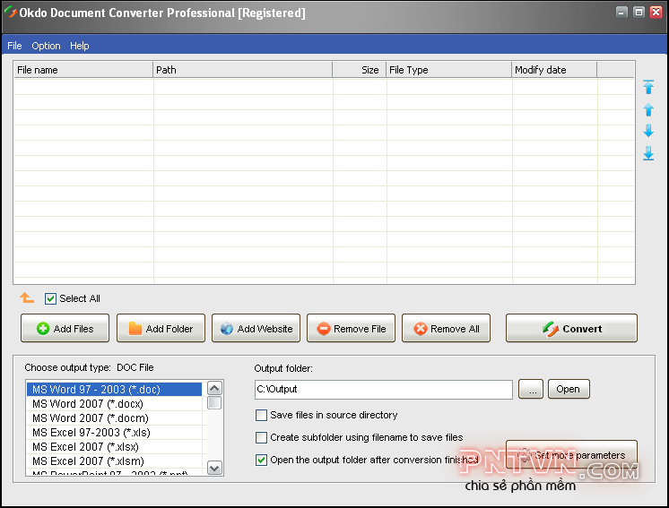Sort by Size column header

pos(360,70)
